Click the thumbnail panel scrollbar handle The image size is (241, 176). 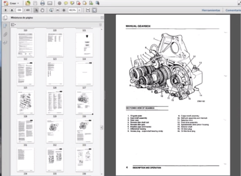click(x=101, y=127)
